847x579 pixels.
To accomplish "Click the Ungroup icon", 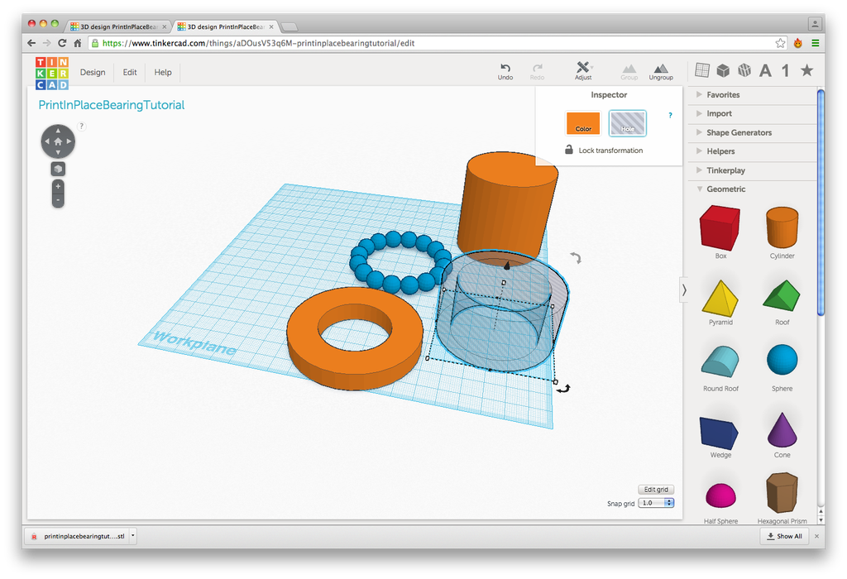I will tap(661, 71).
